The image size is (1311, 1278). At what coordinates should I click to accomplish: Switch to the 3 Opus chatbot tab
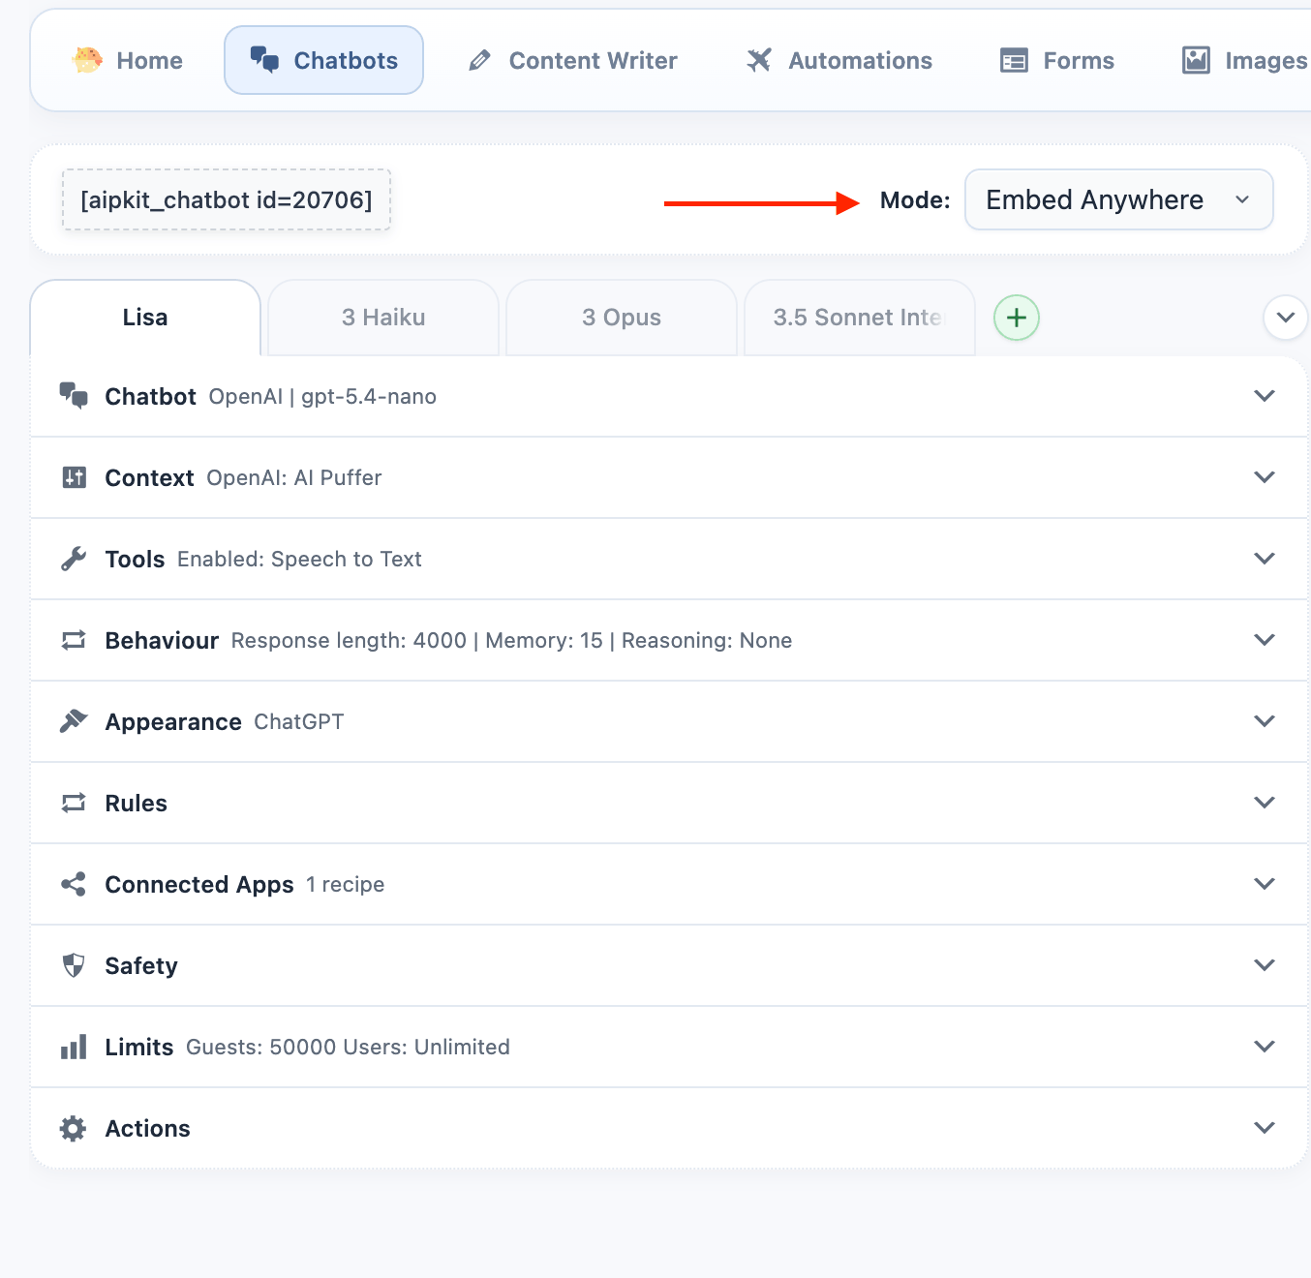[x=622, y=318]
